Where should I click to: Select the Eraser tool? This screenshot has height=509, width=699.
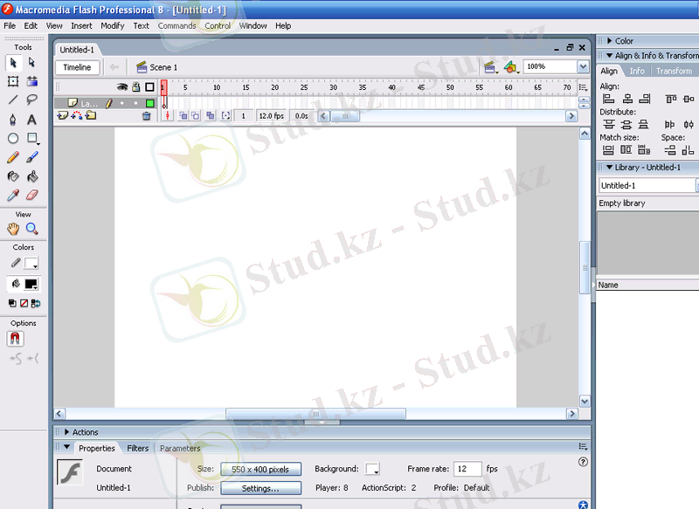tap(32, 195)
